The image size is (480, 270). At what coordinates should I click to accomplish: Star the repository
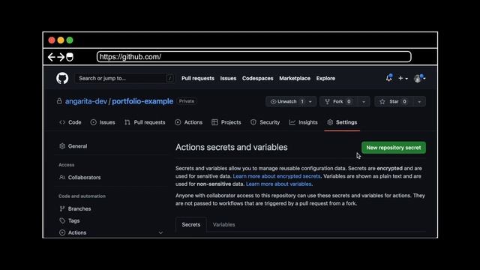[x=394, y=102]
